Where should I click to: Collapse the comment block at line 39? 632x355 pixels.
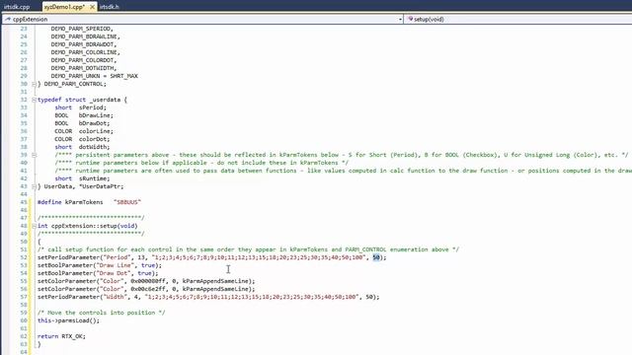coord(34,155)
